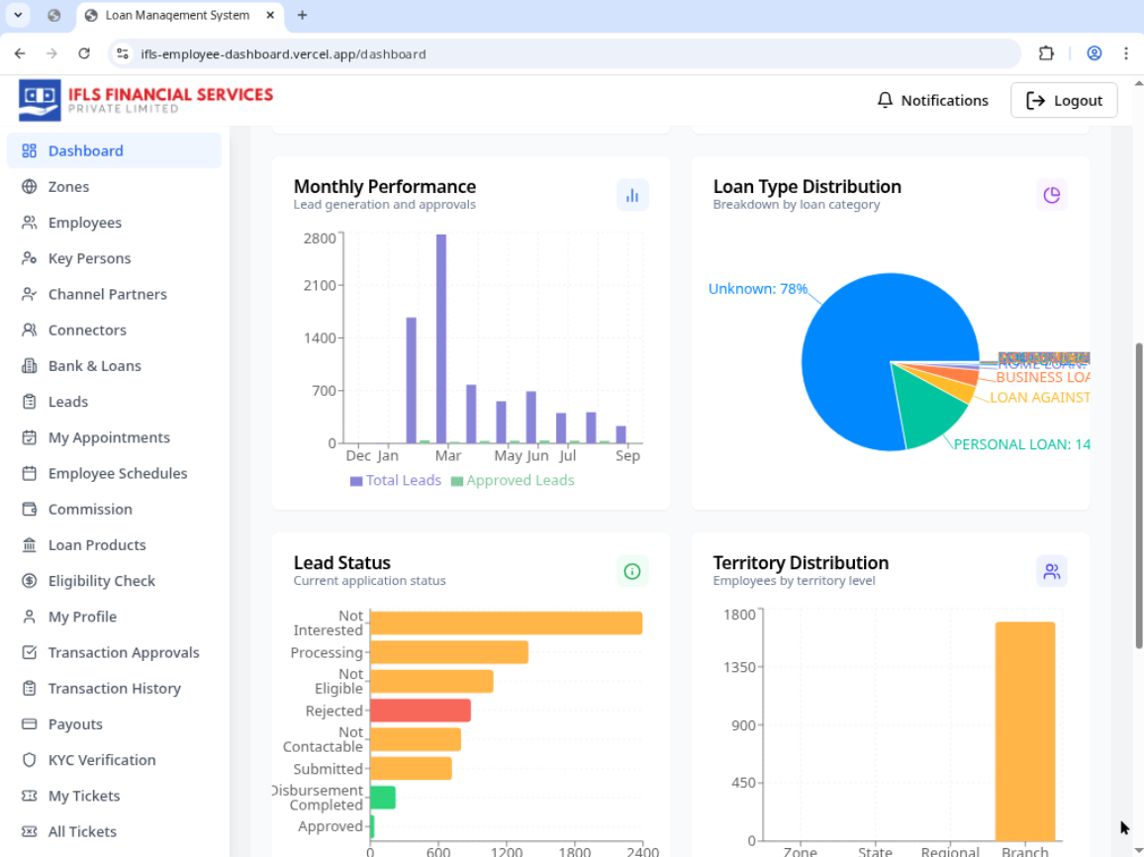Open the browser extensions puzzle icon
Image resolution: width=1144 pixels, height=857 pixels.
coord(1046,53)
